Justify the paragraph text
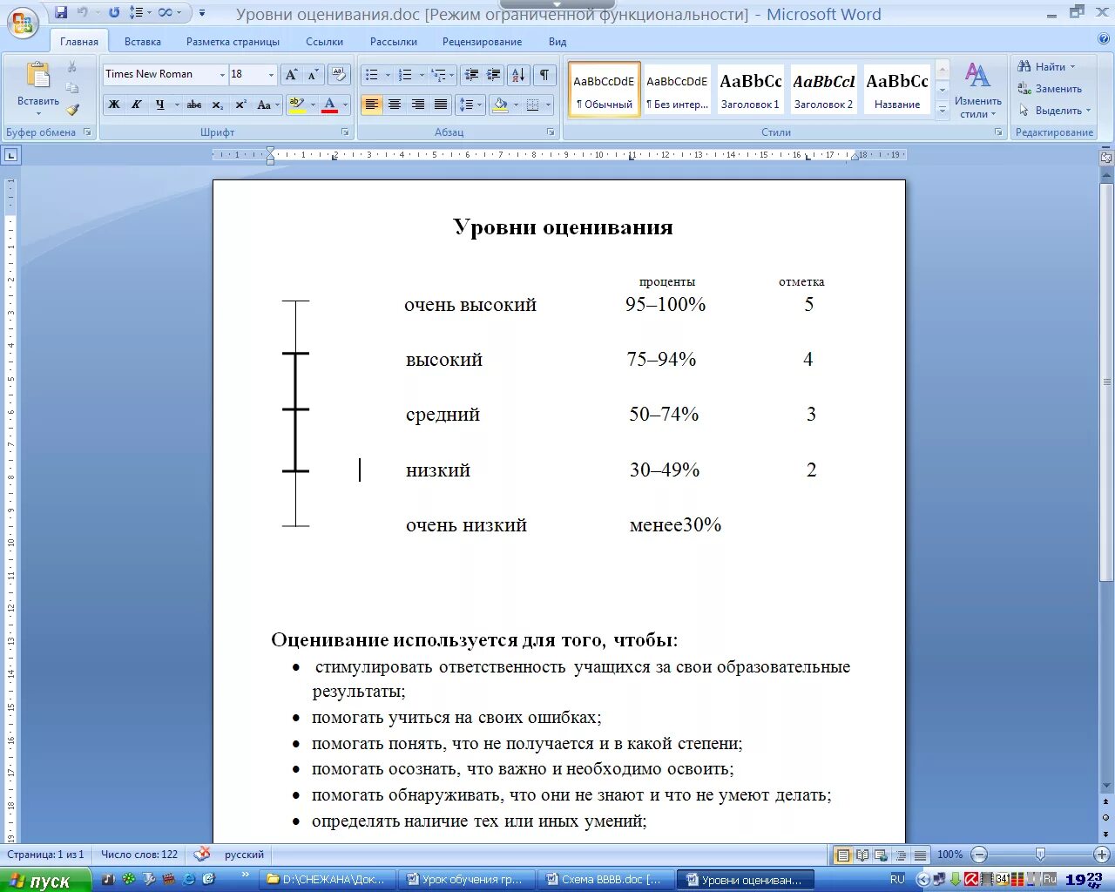Viewport: 1115px width, 892px height. point(441,105)
